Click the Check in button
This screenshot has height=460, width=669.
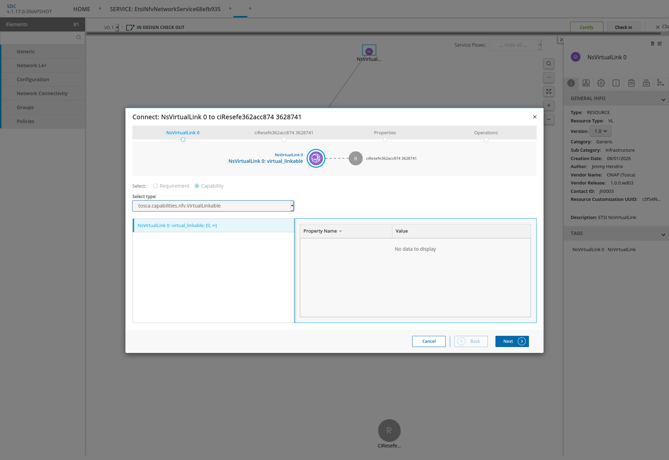tap(623, 27)
